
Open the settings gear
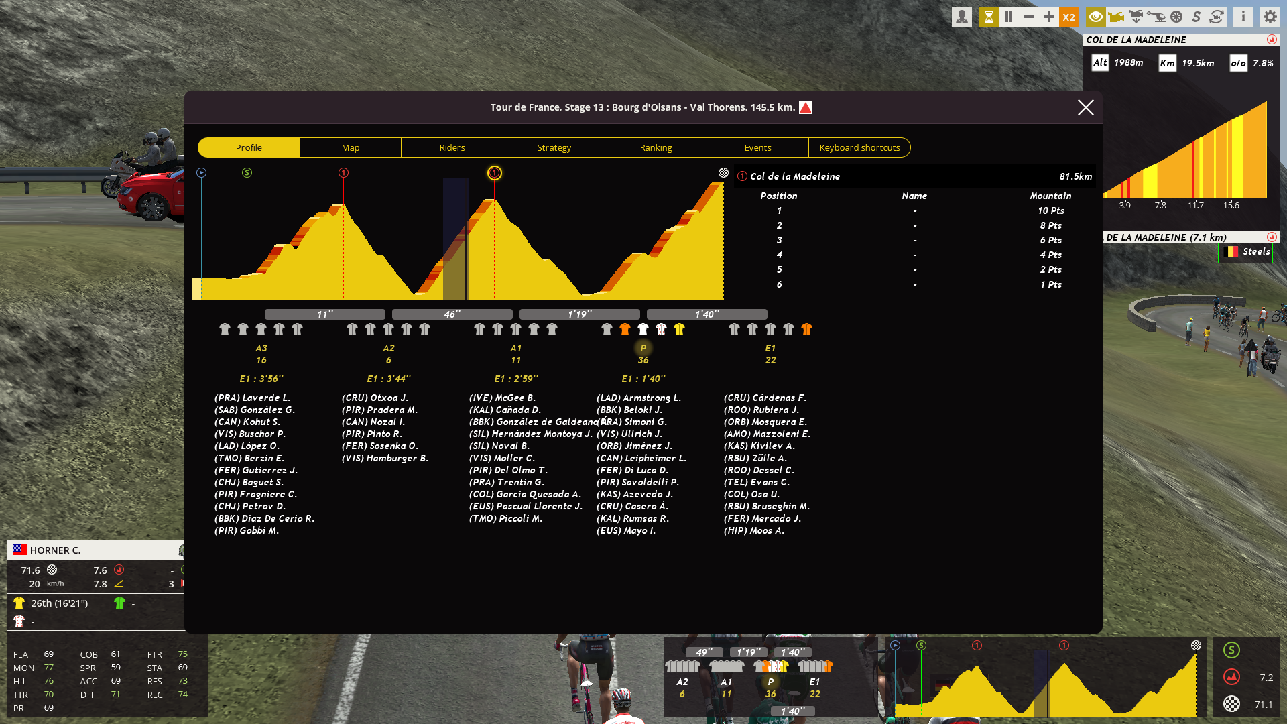[1270, 17]
